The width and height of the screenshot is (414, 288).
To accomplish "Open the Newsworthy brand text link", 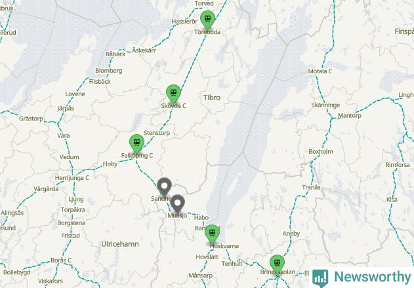I will tap(373, 277).
